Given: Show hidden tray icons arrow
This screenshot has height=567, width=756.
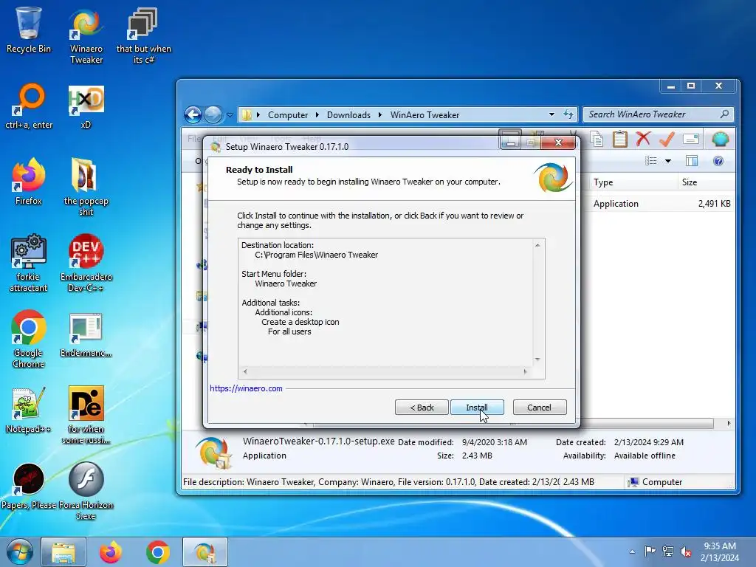Looking at the screenshot, I should (x=632, y=551).
